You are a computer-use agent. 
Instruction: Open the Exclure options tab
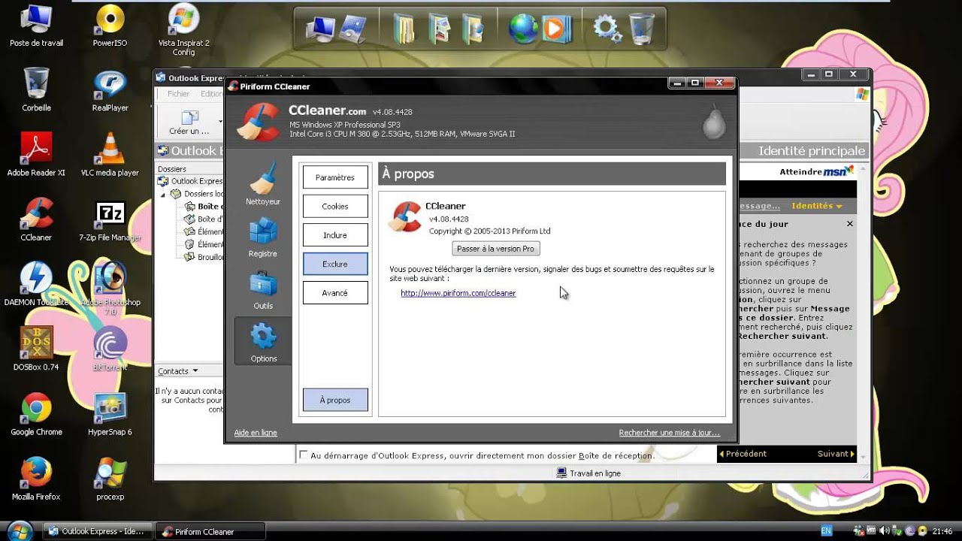[335, 264]
